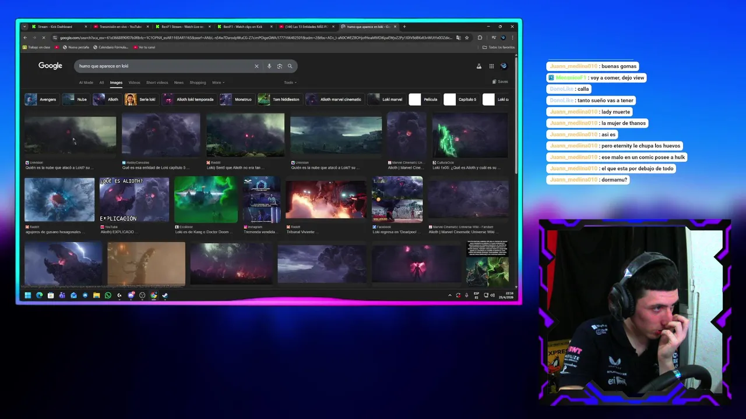746x419 pixels.
Task: Select the AI Mode search tab
Action: click(86, 83)
